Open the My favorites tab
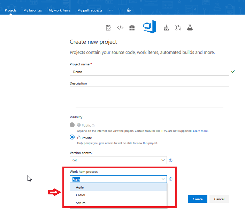This screenshot has height=209, width=245. click(x=32, y=10)
